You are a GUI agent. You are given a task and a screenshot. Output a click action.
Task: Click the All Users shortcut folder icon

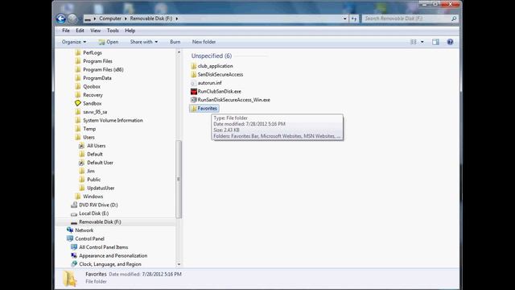82,146
